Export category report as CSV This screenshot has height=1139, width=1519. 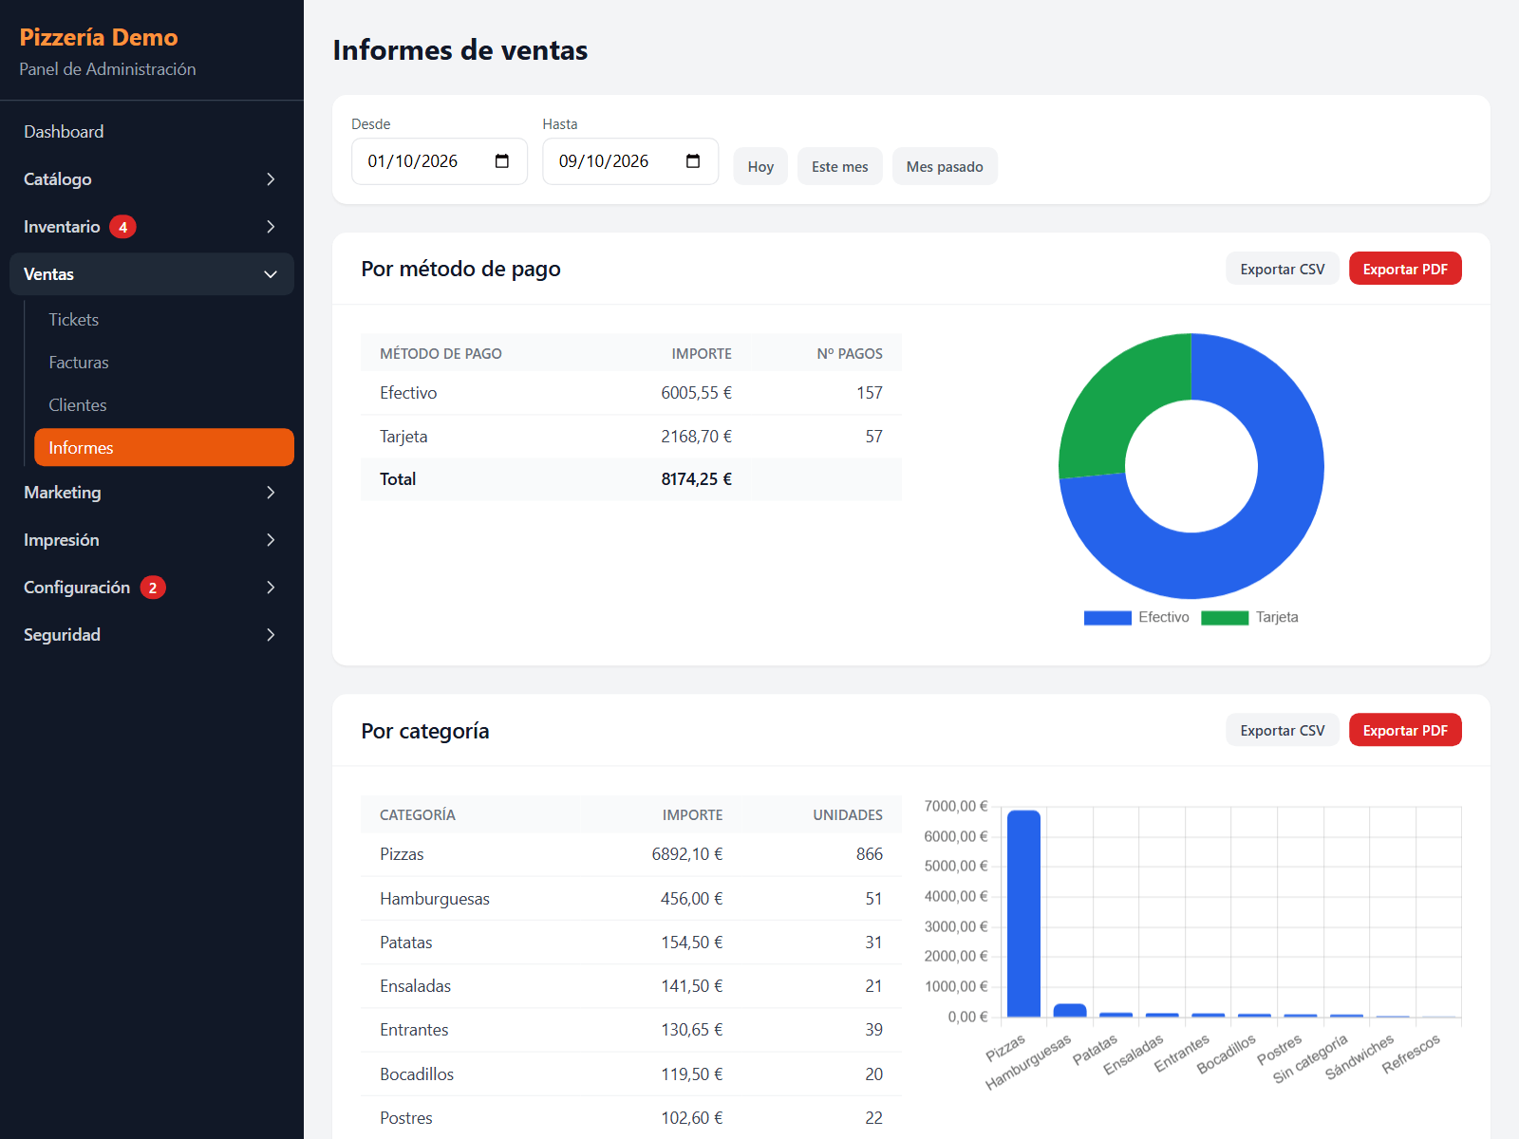[x=1283, y=730]
